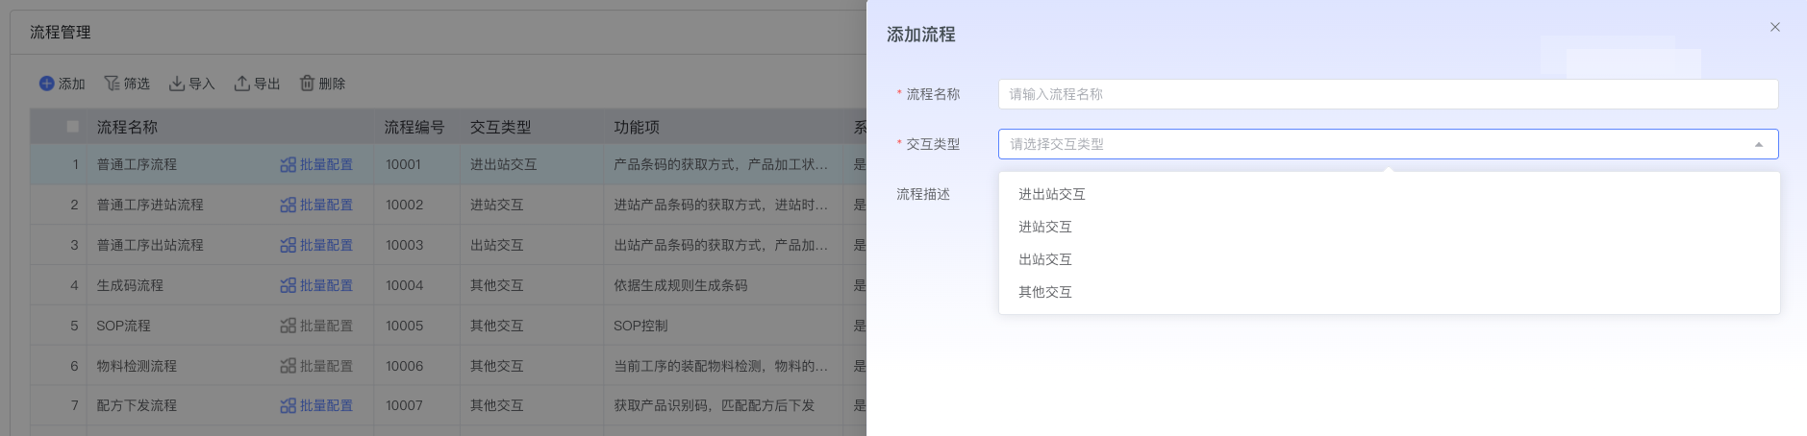Select 其他交互 option in the list

(x=1044, y=292)
